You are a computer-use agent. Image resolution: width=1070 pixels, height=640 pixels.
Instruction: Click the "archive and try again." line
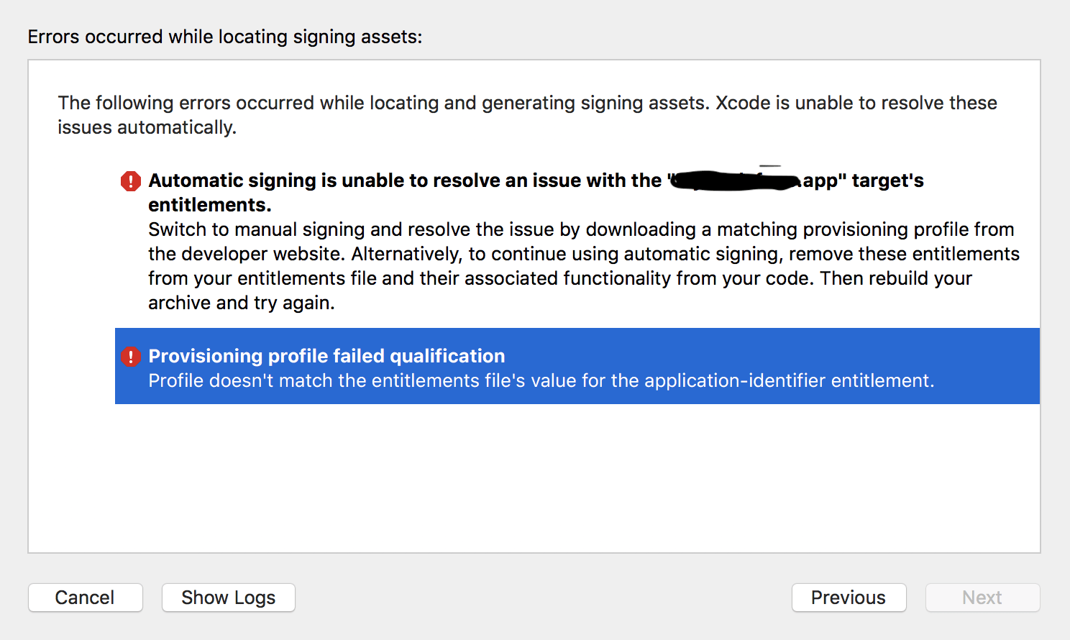242,303
